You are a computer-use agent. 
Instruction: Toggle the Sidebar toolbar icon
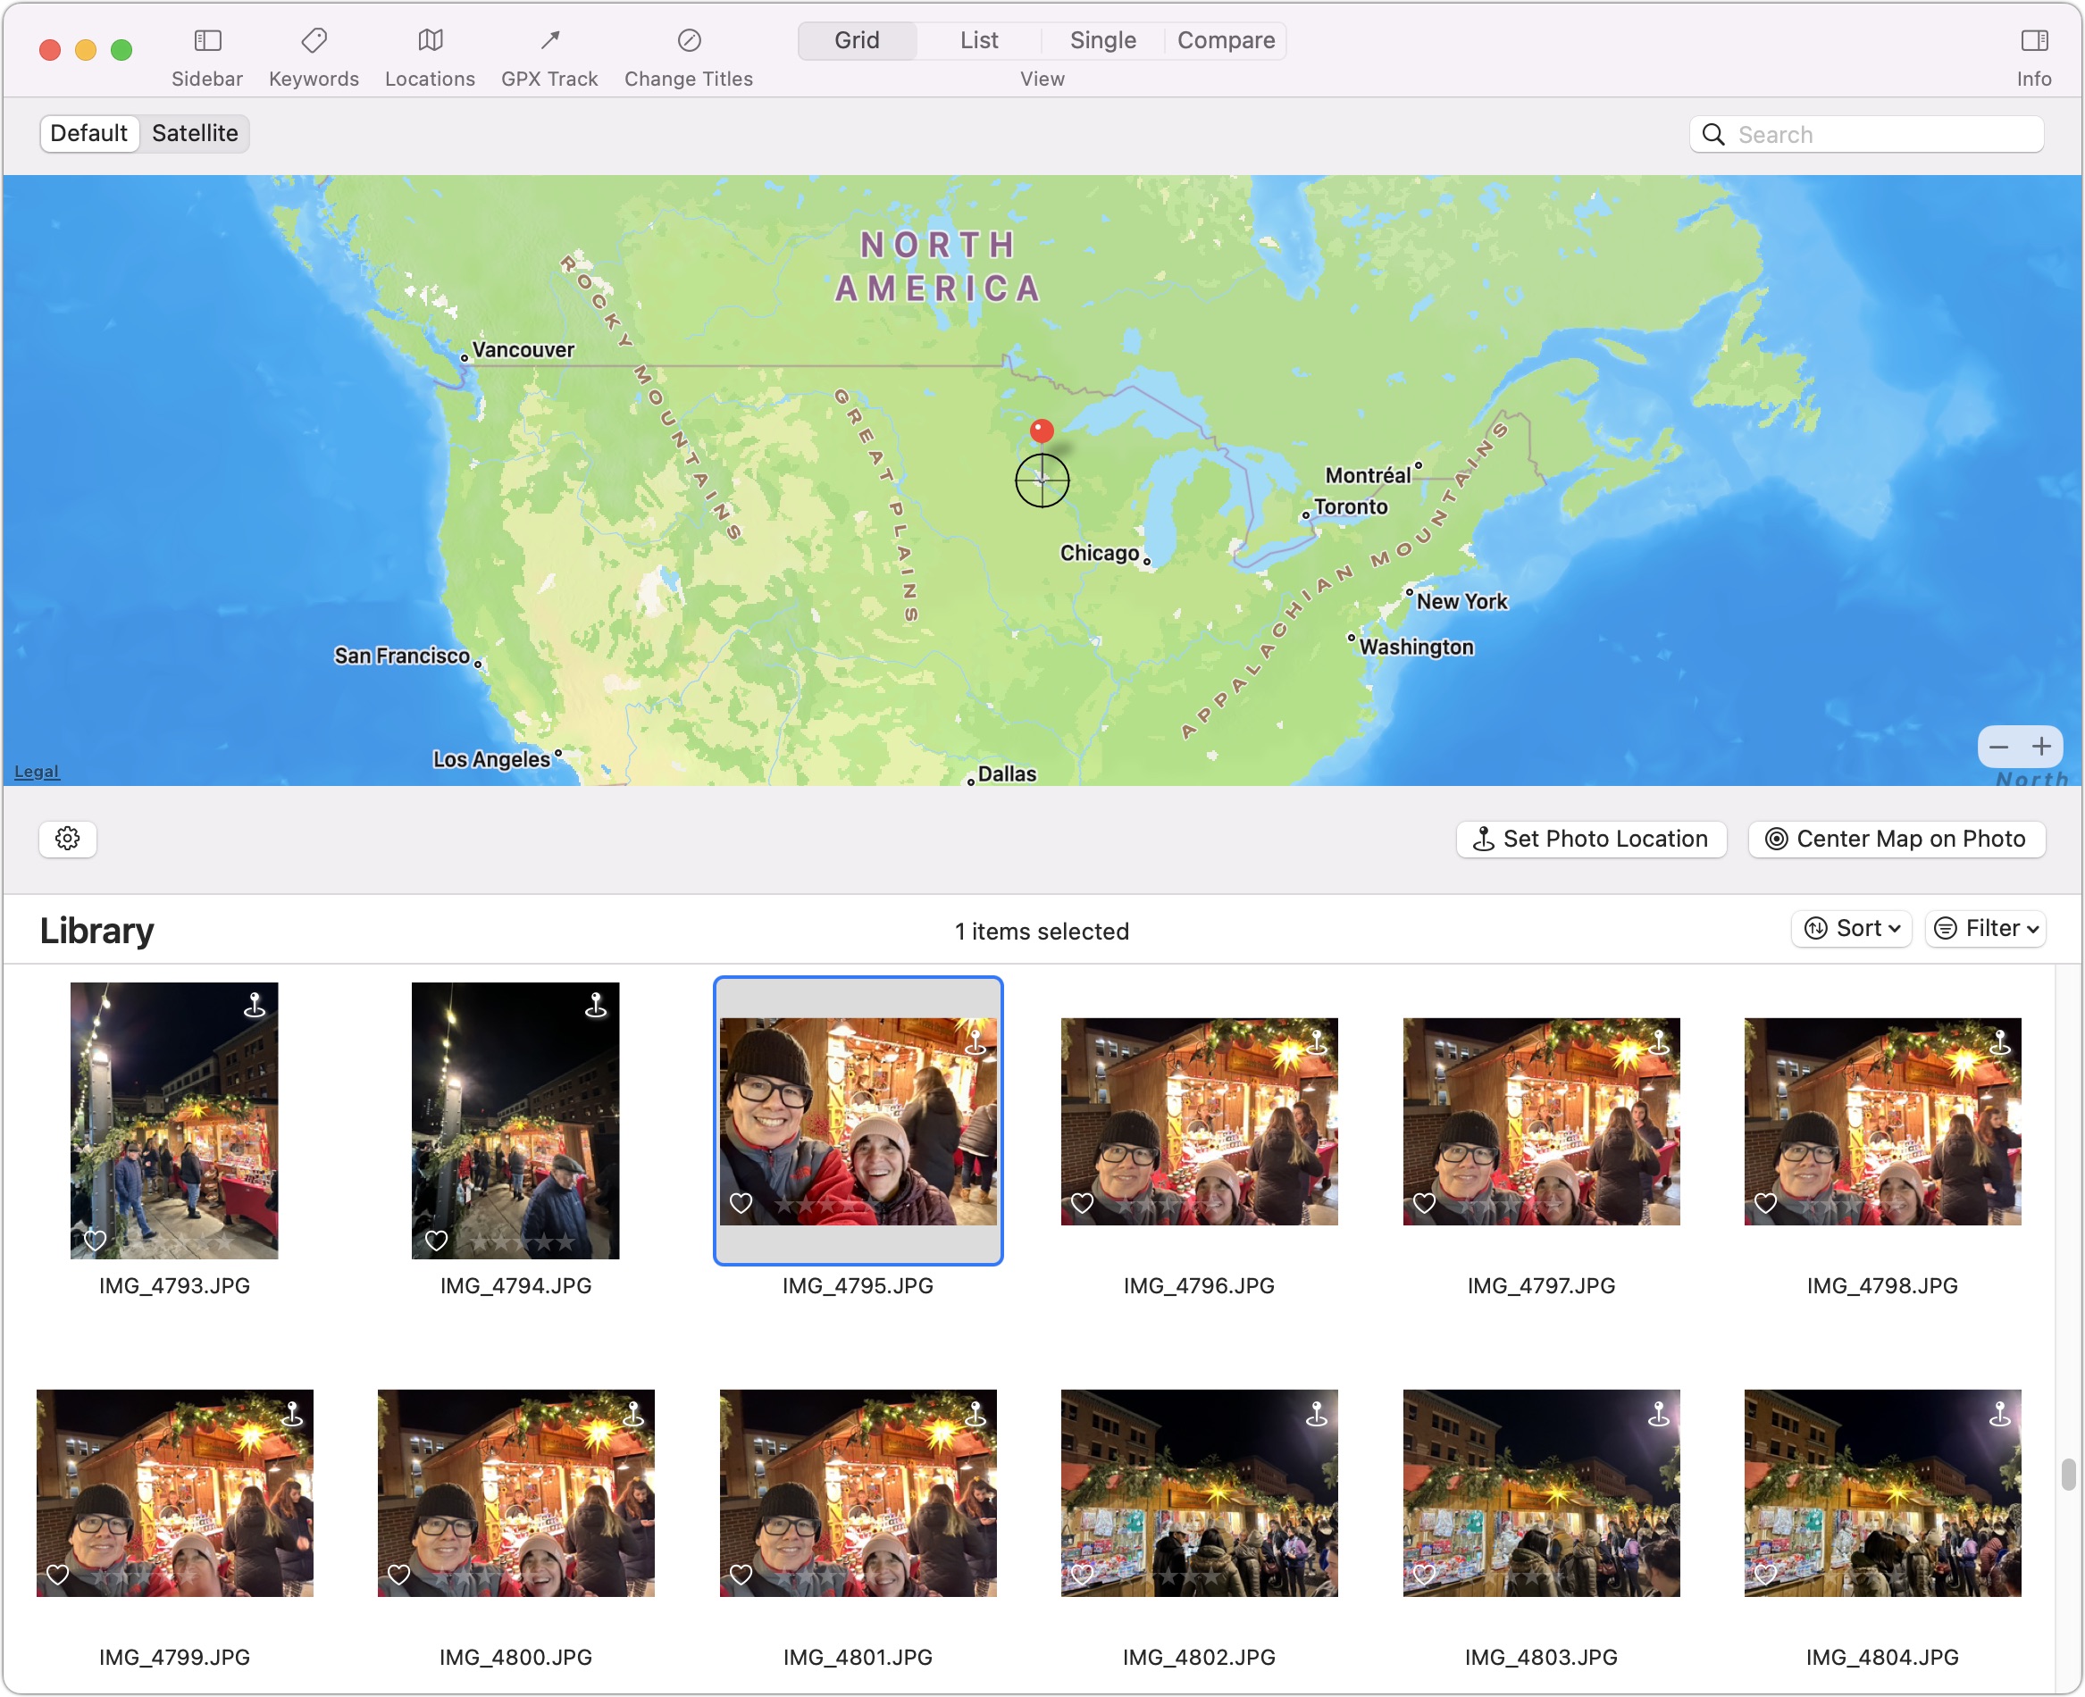(207, 41)
